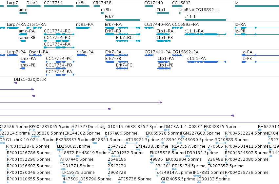279x184 pixels.
Task: Click the ric8b gene feature
Action: (103, 13)
